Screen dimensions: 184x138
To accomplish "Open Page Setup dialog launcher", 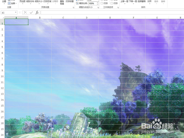I will (x=74, y=7).
